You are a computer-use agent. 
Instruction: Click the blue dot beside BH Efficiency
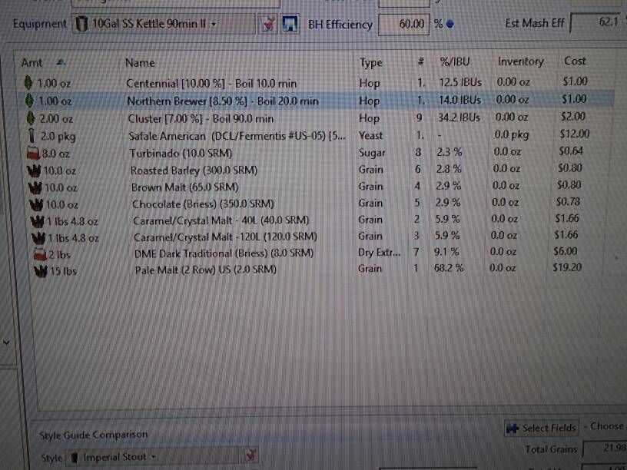(450, 25)
